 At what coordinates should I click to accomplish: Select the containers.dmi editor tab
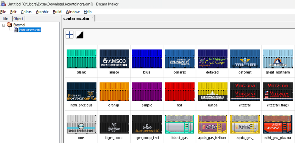point(76,18)
